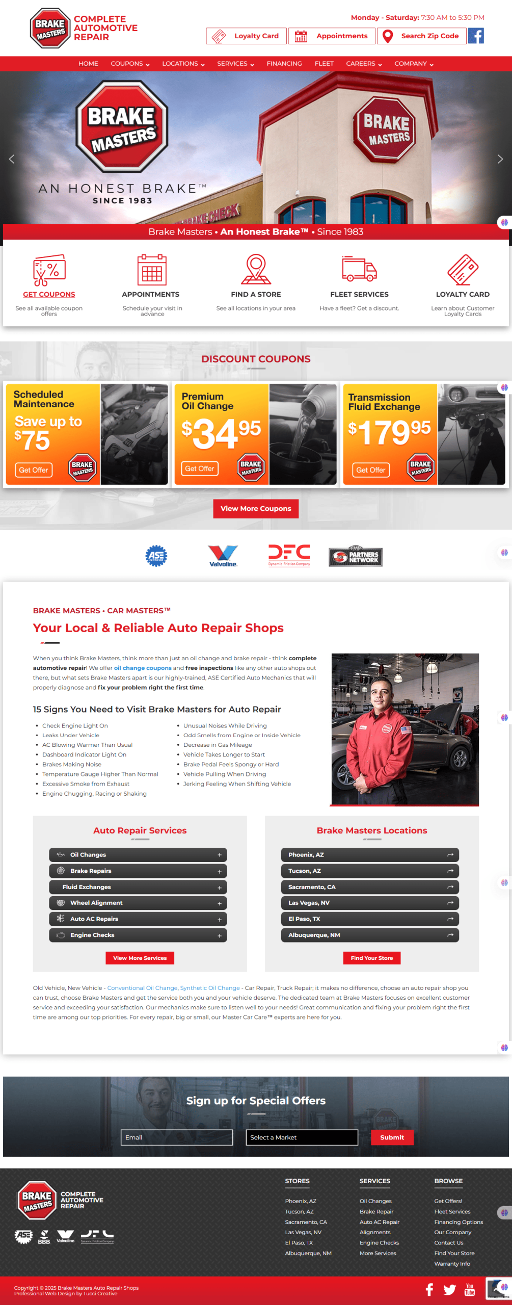The width and height of the screenshot is (512, 1305).
Task: Click the footer DFC logo
Action: (x=97, y=1237)
